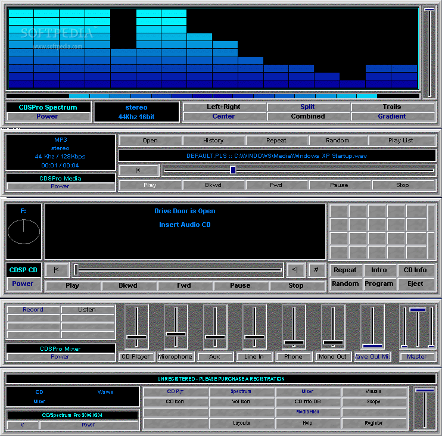Open CD Info
The width and height of the screenshot is (442, 436).
click(416, 270)
